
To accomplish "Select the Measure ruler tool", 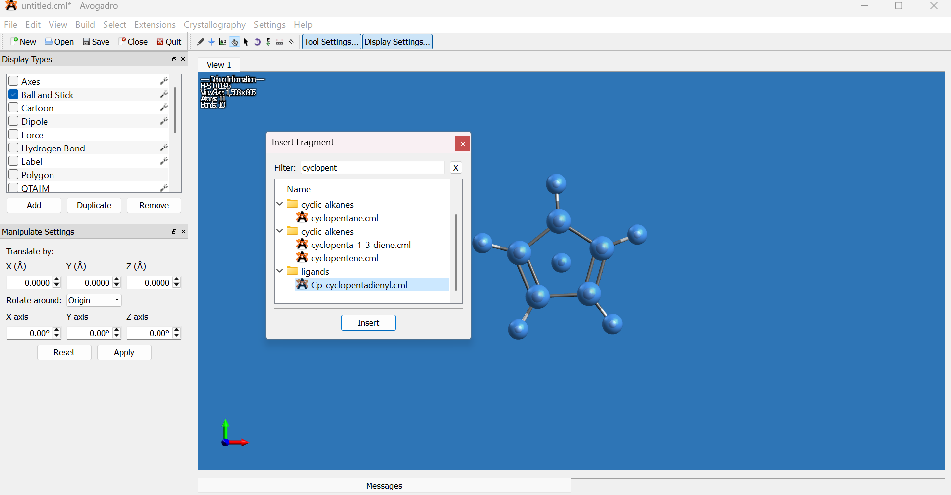I will coord(280,42).
